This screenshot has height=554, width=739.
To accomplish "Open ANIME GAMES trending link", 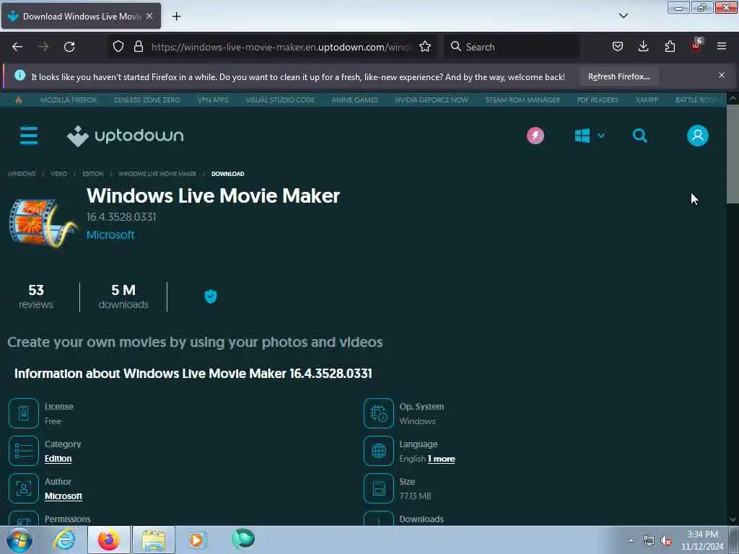I will coord(354,100).
